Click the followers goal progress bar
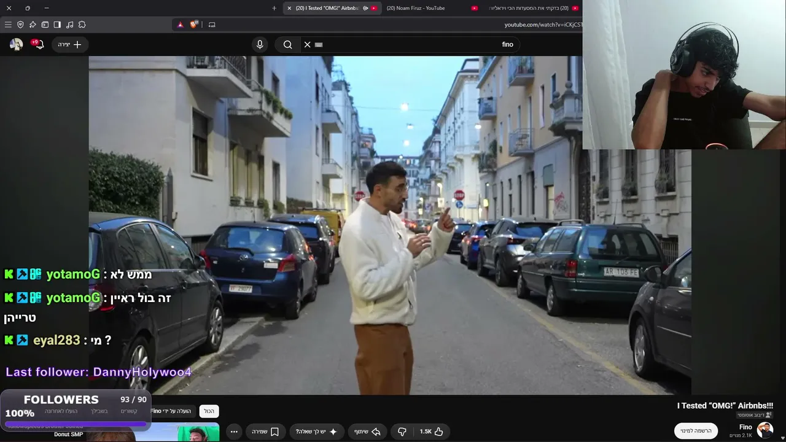 point(76,423)
